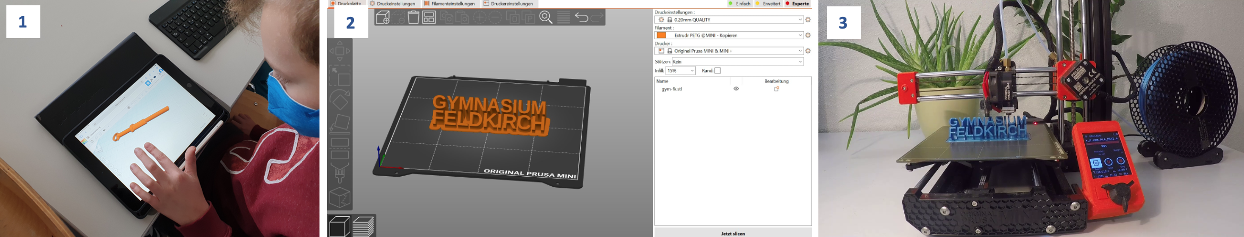Edit gym-fk.stl via Bearbeitung icon

(776, 89)
